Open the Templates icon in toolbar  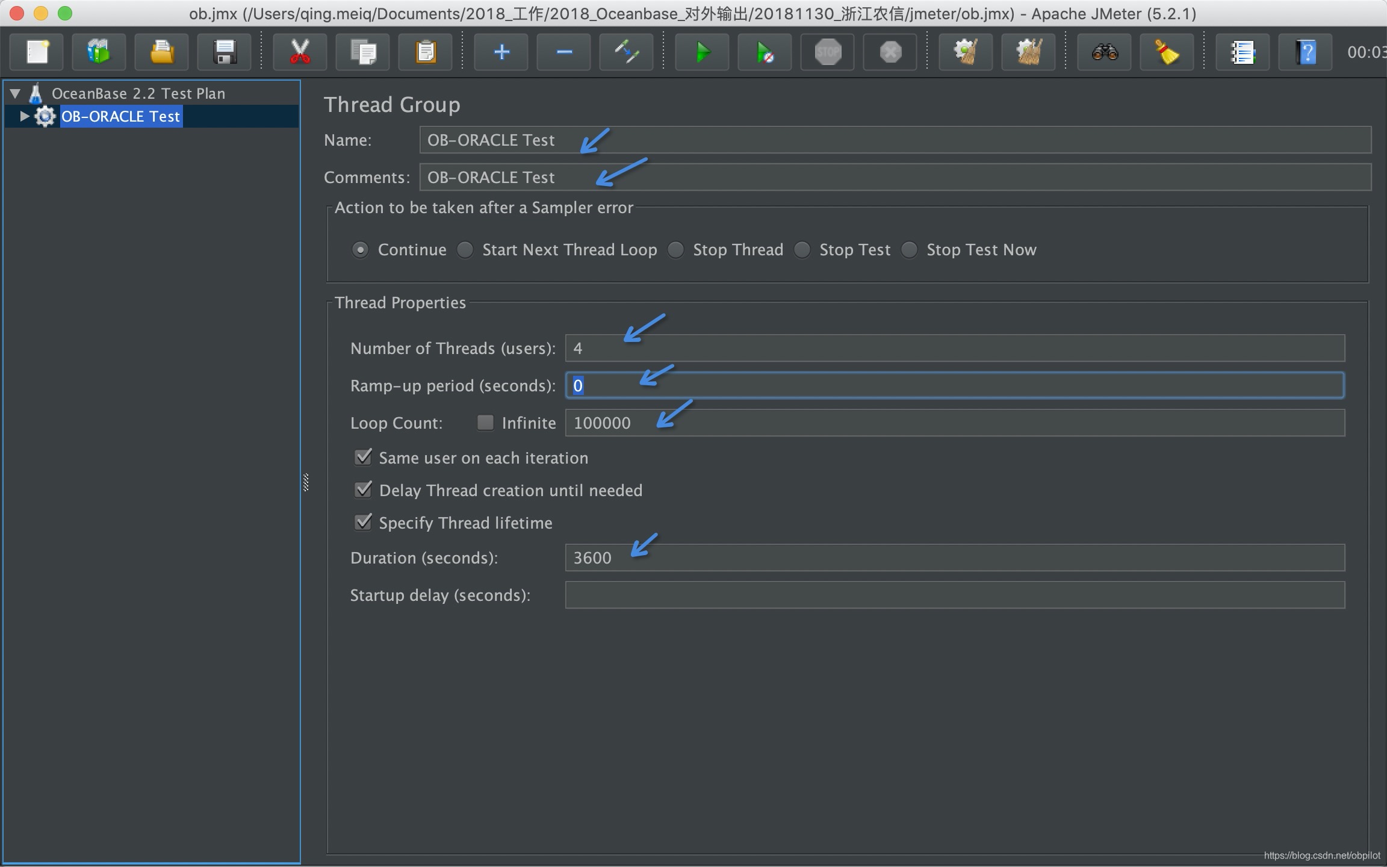99,52
